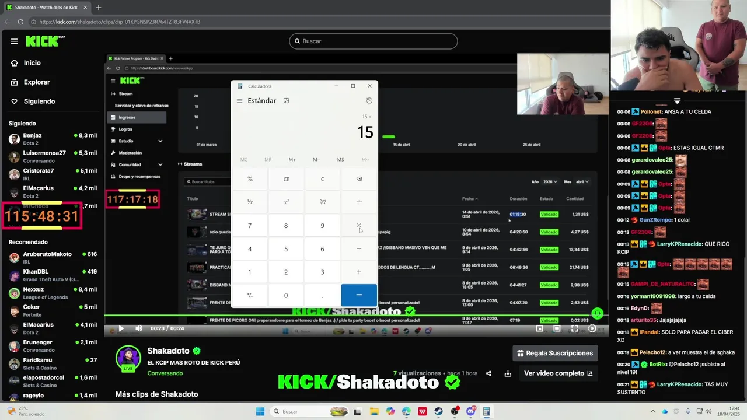
Task: Click the Calculator C clear button
Action: [x=322, y=179]
